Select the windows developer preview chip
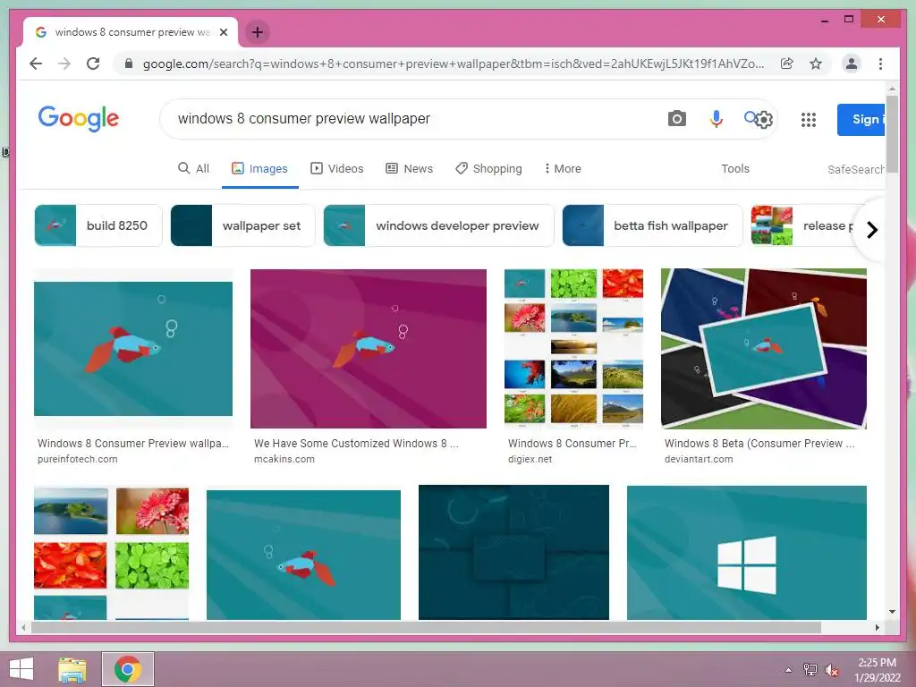Screen dimensions: 916x687 click(x=438, y=225)
